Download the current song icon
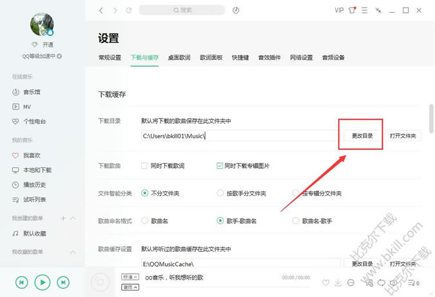This screenshot has height=297, width=435. click(338, 283)
